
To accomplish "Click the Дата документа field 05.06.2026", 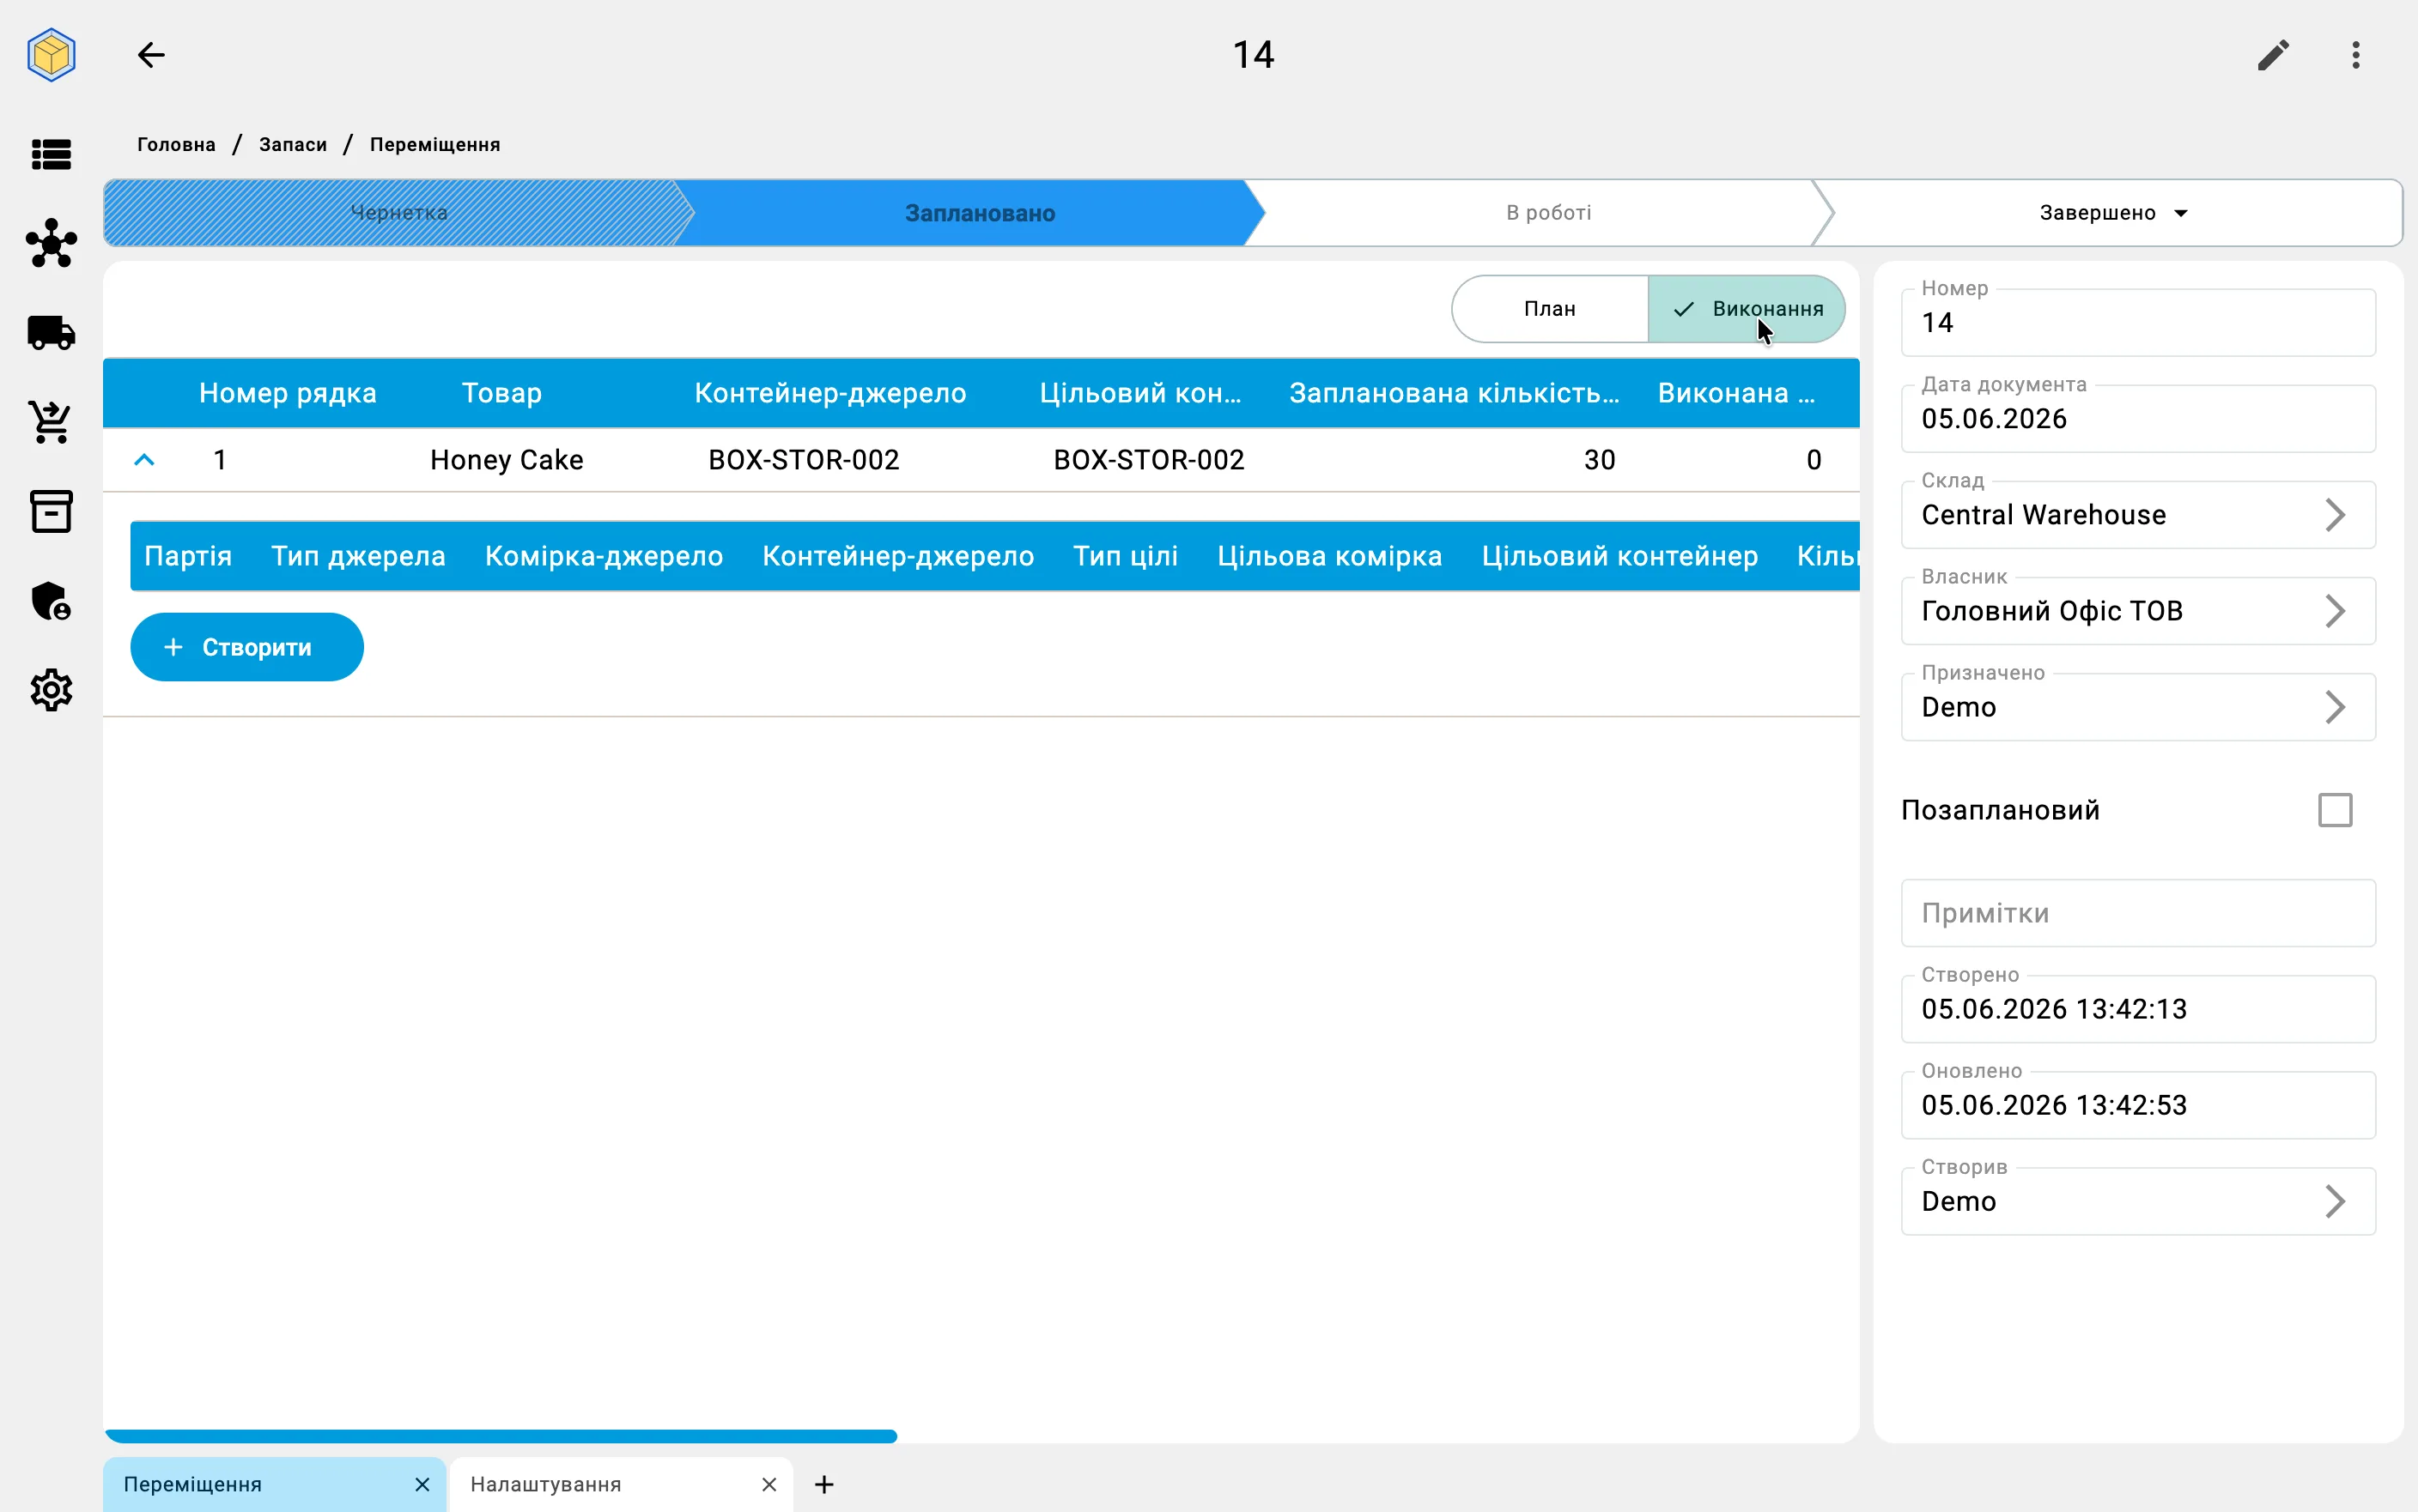I will click(x=2138, y=418).
